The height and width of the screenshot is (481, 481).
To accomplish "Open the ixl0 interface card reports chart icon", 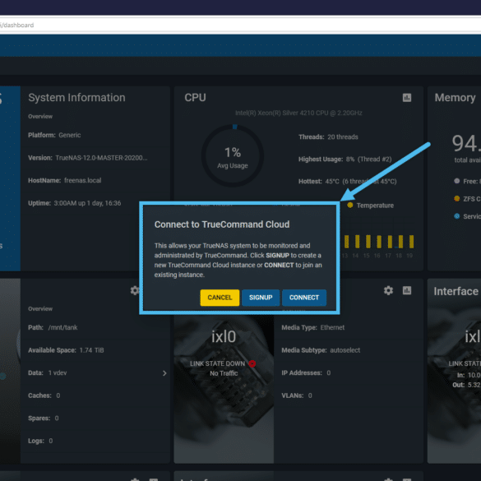I will 407,290.
